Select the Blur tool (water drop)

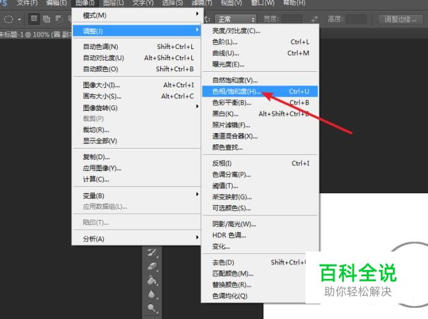(152, 294)
